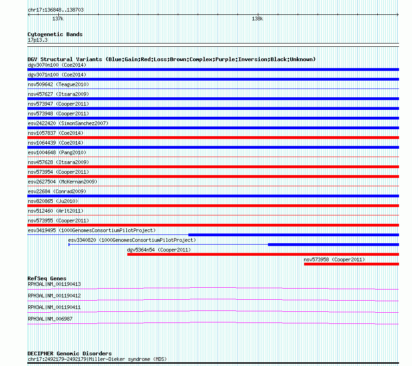Click the Cytogenetic Bands track title
This screenshot has height=366, width=412.
[x=55, y=34]
